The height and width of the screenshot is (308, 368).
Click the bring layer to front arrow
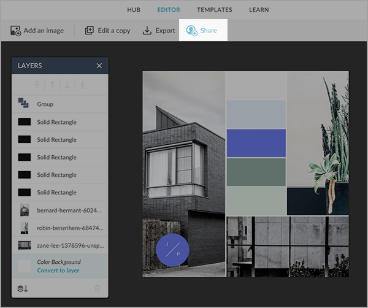(37, 85)
